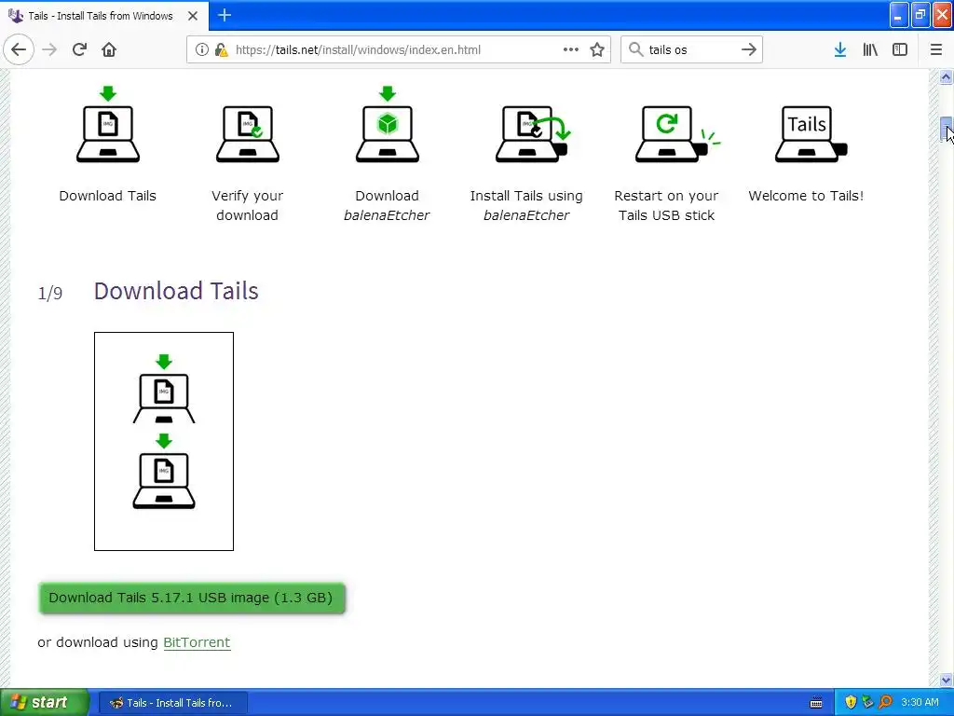This screenshot has width=954, height=716.
Task: Click the Install Tails using balenaEtcher icon
Action: [x=533, y=134]
